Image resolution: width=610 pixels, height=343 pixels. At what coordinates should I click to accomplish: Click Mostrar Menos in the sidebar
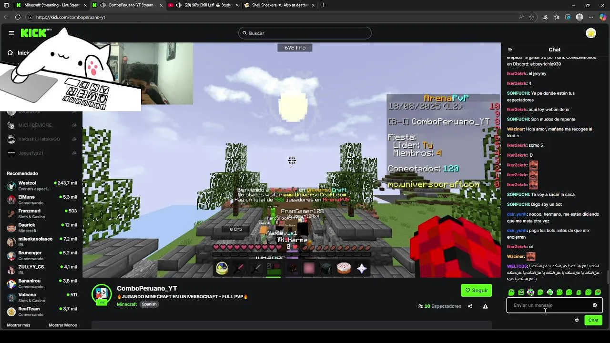coord(62,325)
